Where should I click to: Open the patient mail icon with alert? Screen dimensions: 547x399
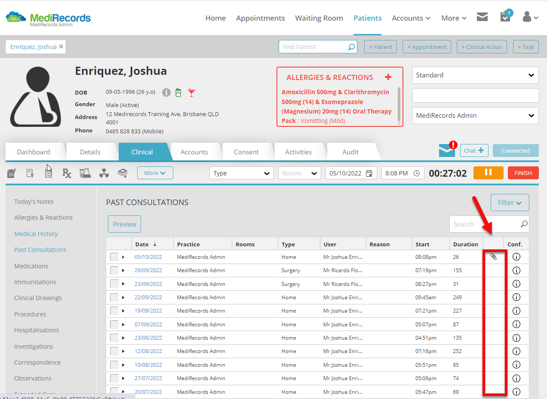tap(448, 149)
